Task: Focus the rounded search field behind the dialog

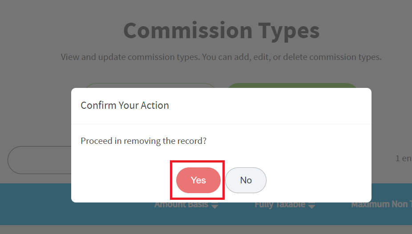Action: 40,160
